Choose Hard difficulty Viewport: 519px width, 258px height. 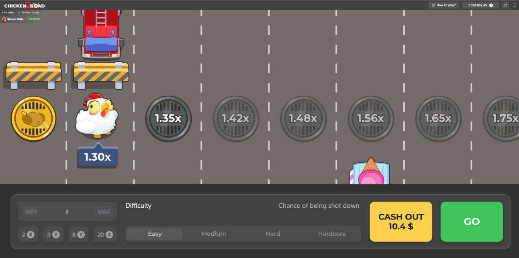273,234
